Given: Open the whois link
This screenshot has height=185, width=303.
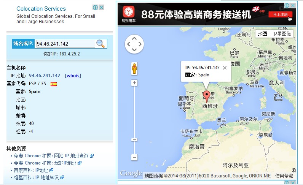Looking at the screenshot, I should click(73, 76).
